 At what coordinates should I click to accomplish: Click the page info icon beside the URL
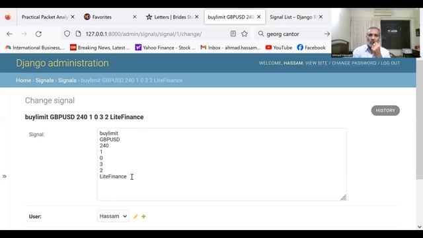click(x=78, y=34)
